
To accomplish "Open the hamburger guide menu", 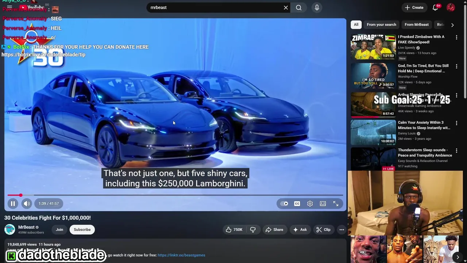I will [x=9, y=7].
